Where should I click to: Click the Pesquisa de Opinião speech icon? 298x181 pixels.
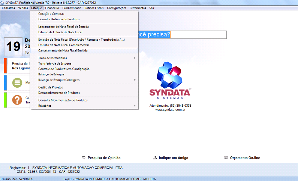84,158
